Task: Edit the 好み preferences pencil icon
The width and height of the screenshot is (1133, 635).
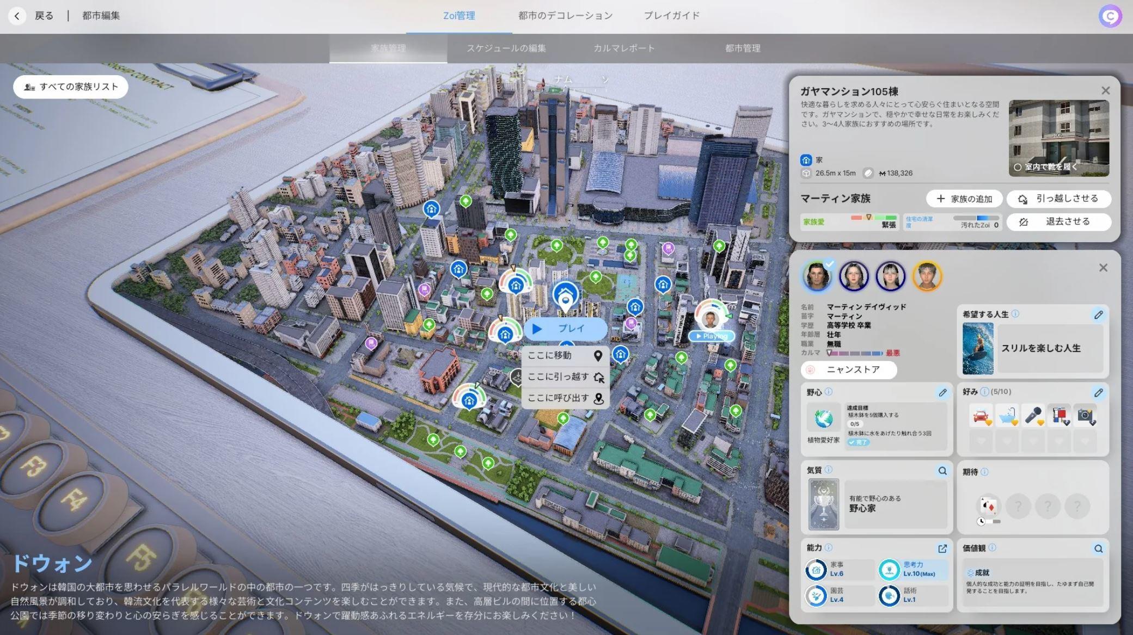Action: click(1098, 392)
